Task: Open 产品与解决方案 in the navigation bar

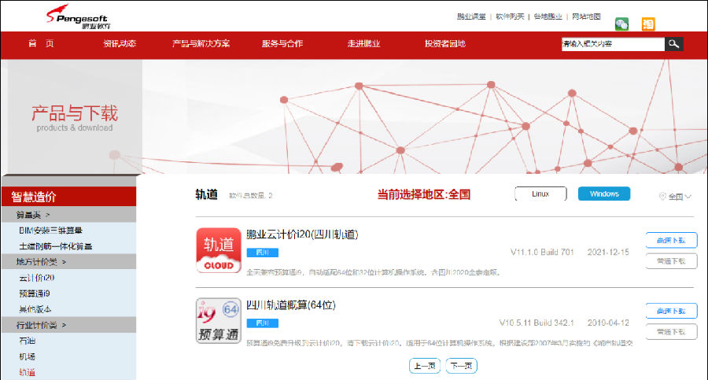Action: click(x=201, y=44)
